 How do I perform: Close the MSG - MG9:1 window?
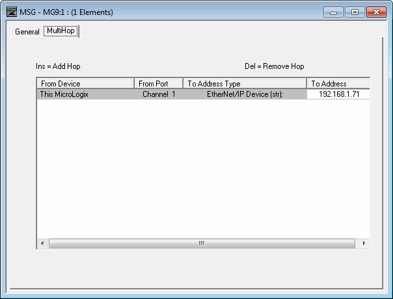click(x=376, y=12)
